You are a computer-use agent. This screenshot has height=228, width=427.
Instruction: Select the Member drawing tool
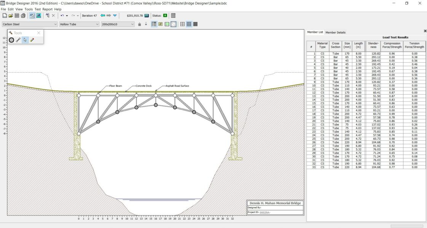pyautogui.click(x=18, y=40)
